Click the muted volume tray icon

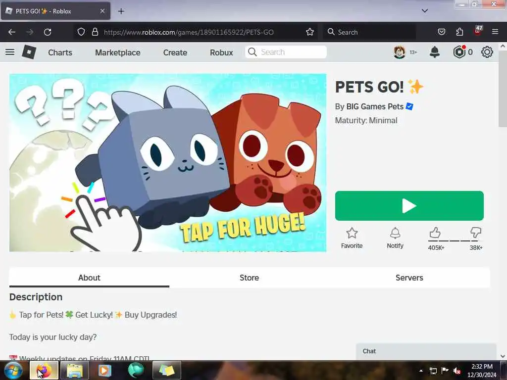coord(457,371)
